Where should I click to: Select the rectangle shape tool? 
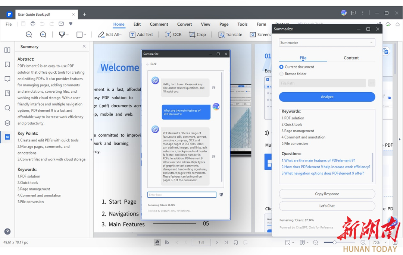79,34
